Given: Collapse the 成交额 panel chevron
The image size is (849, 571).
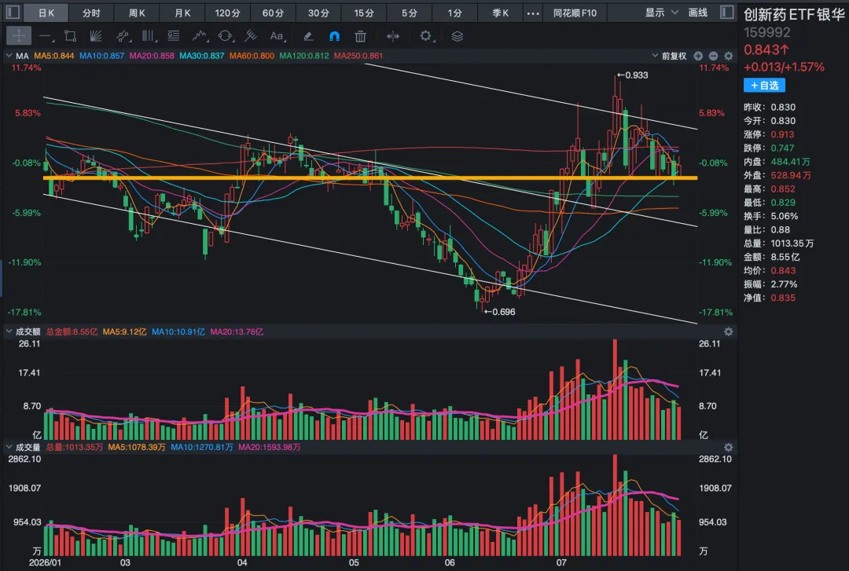Looking at the screenshot, I should coord(9,331).
